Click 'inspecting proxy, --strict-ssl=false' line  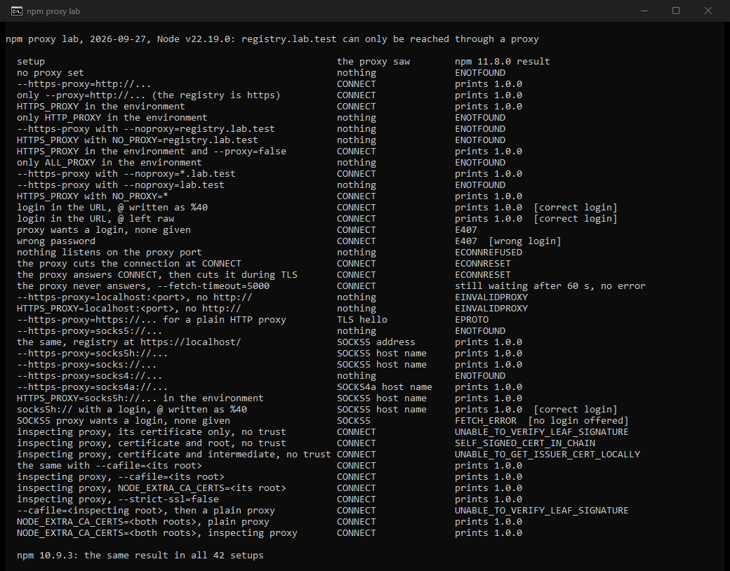[x=118, y=499]
